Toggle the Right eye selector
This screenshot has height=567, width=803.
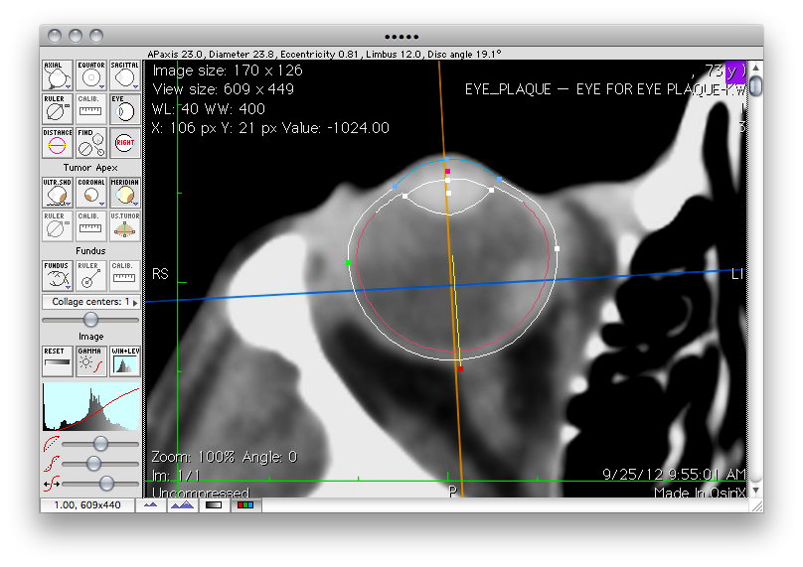(125, 143)
